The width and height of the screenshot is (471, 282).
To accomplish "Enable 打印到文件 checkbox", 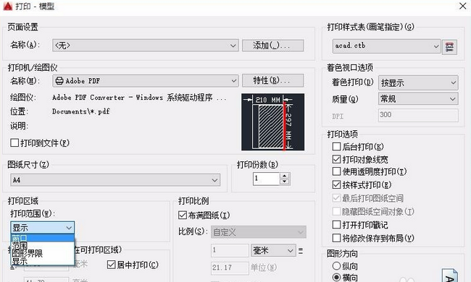I will pyautogui.click(x=14, y=142).
